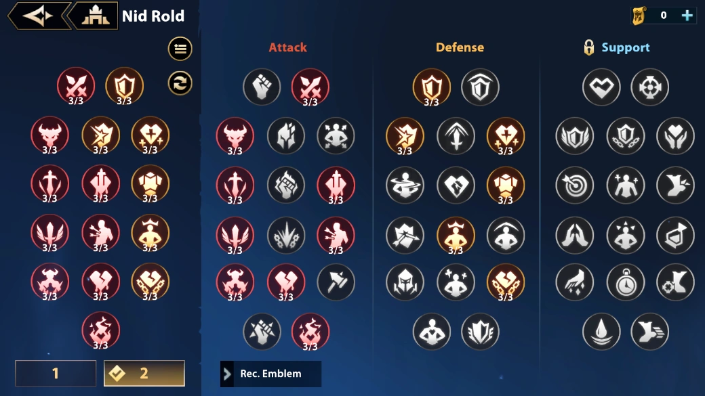The width and height of the screenshot is (705, 396).
Task: Open the locked Support emblem tree
Action: (x=616, y=47)
